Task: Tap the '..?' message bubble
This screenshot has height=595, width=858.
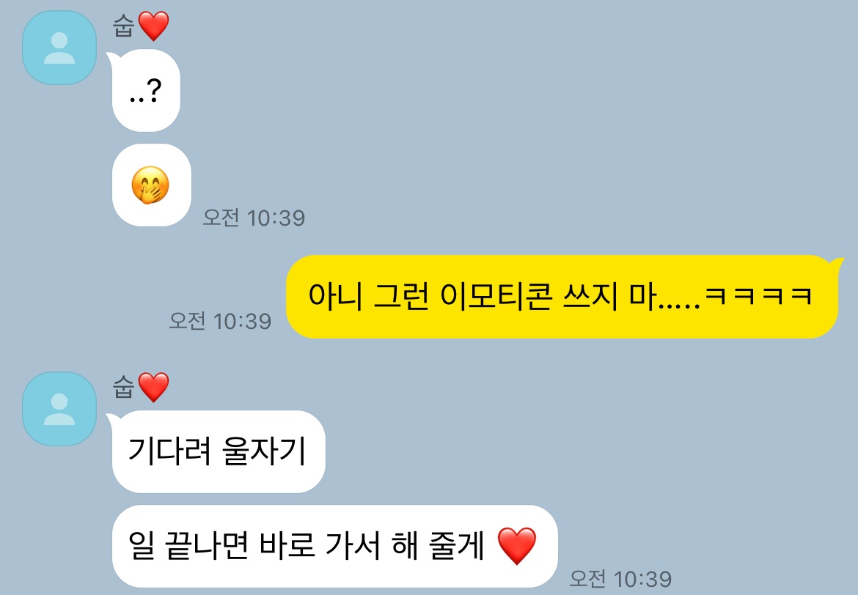Action: [145, 90]
